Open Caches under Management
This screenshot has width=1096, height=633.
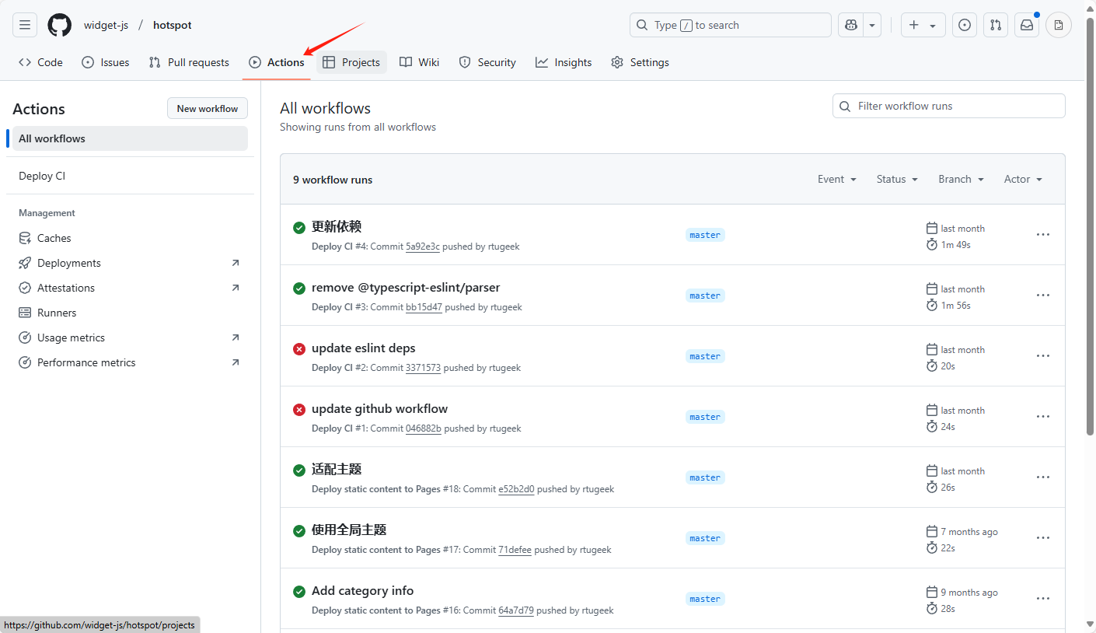[130, 238]
